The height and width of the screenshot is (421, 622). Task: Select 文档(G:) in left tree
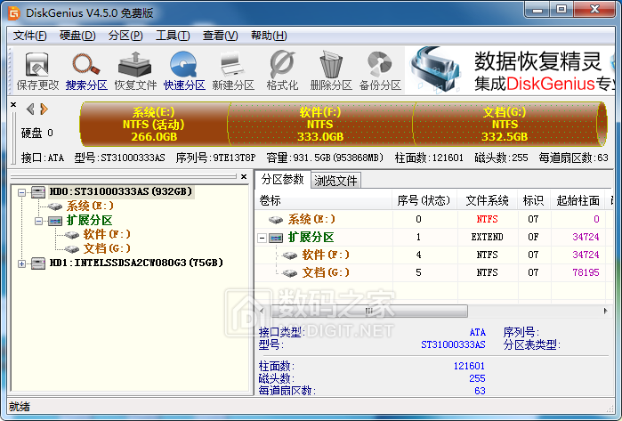tap(107, 249)
